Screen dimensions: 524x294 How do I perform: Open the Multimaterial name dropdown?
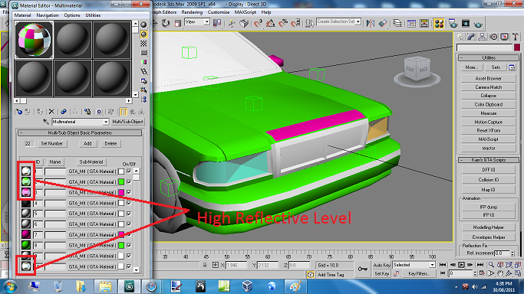pos(106,122)
